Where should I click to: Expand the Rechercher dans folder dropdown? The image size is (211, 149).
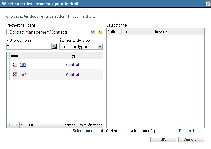click(93, 32)
